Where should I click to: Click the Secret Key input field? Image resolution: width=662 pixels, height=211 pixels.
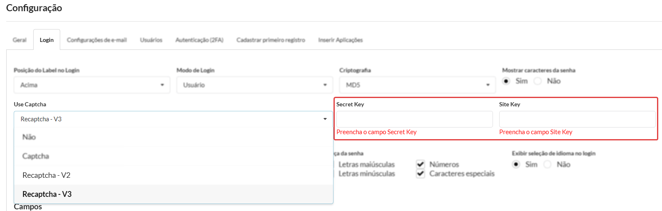414,119
